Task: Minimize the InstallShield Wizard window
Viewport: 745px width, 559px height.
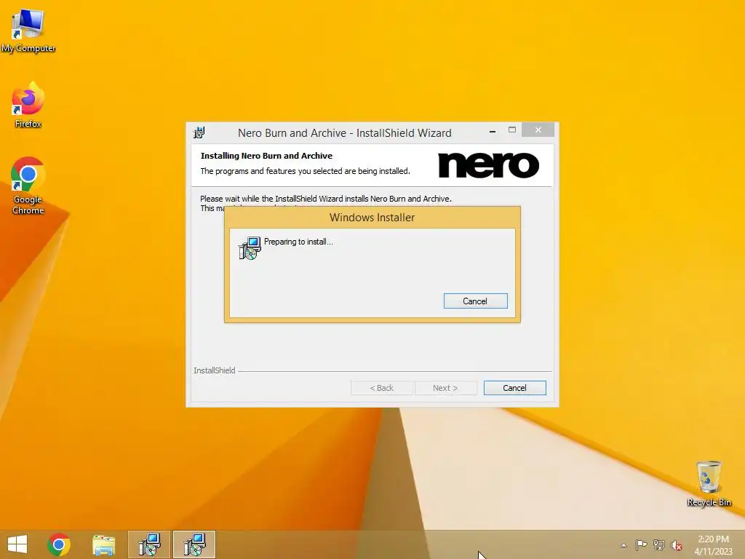Action: coord(493,130)
